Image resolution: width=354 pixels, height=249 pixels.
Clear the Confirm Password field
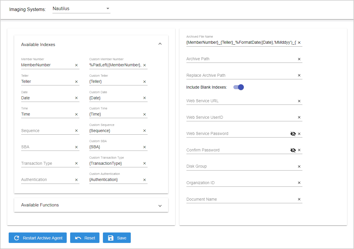[299, 150]
